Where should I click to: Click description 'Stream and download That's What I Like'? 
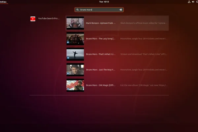pos(144,54)
